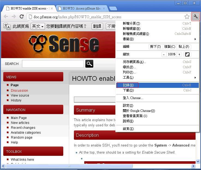Click the vertical scrollbar down arrow
The height and width of the screenshot is (170, 201).
pyautogui.click(x=198, y=161)
